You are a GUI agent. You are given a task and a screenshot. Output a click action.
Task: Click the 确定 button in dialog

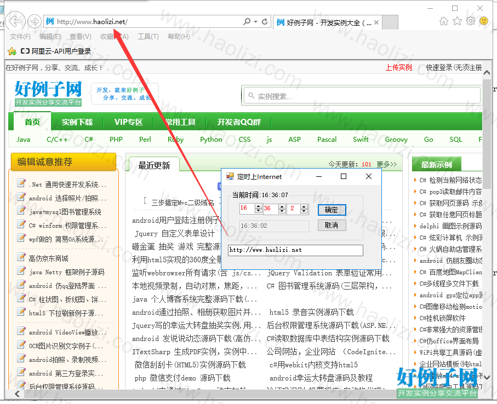tap(332, 210)
